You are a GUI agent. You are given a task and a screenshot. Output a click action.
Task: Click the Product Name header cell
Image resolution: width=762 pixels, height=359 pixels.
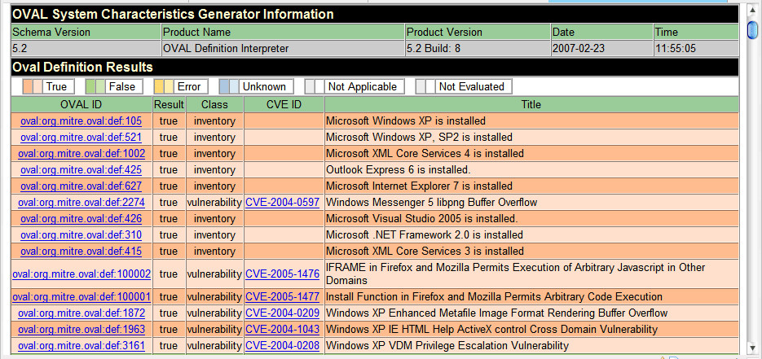coord(283,32)
